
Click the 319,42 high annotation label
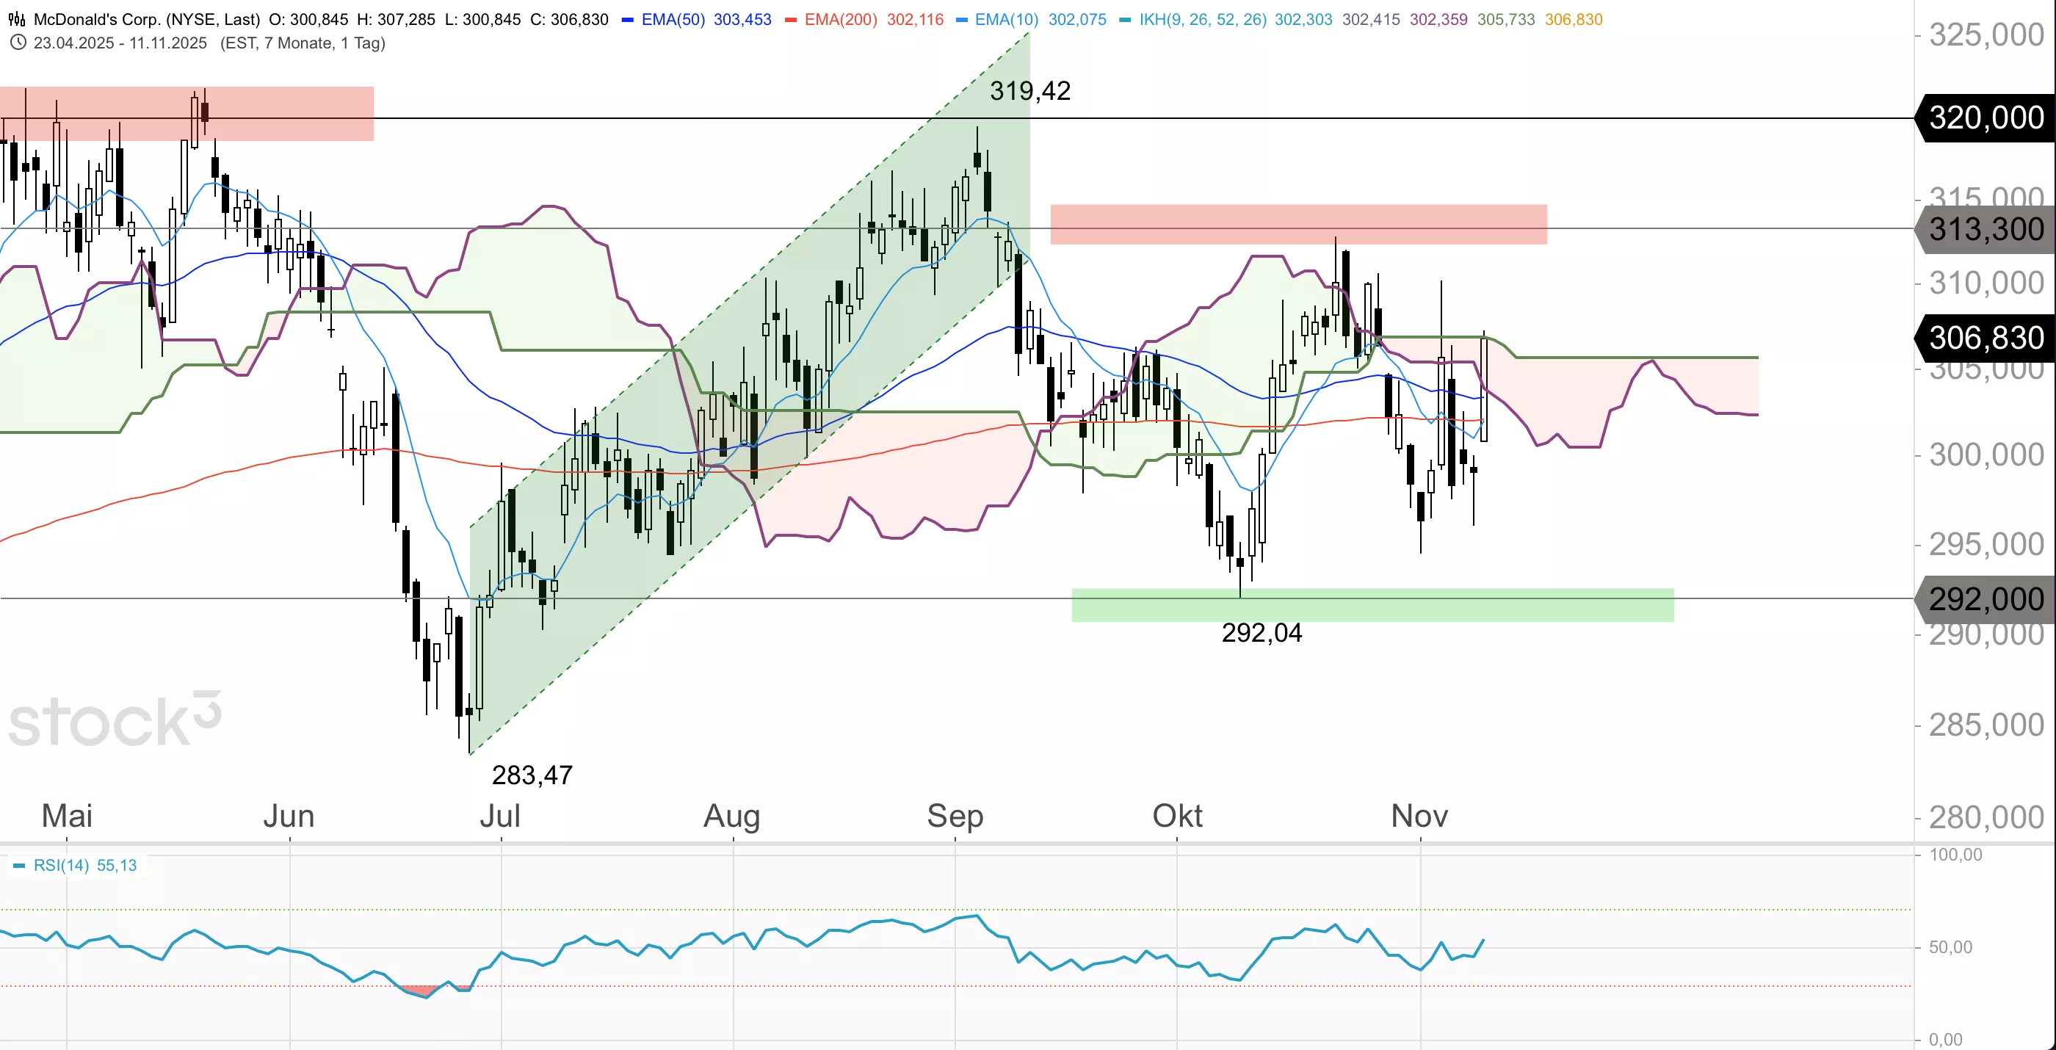pos(1029,92)
